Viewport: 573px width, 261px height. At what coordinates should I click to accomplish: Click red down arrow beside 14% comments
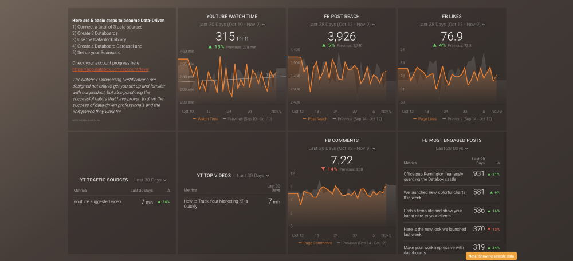pos(323,169)
